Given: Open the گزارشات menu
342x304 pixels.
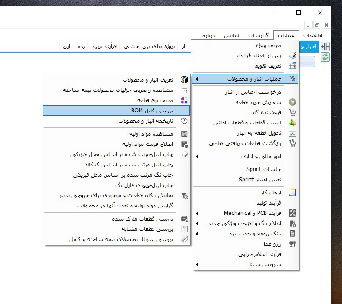Looking at the screenshot, I should 258,35.
